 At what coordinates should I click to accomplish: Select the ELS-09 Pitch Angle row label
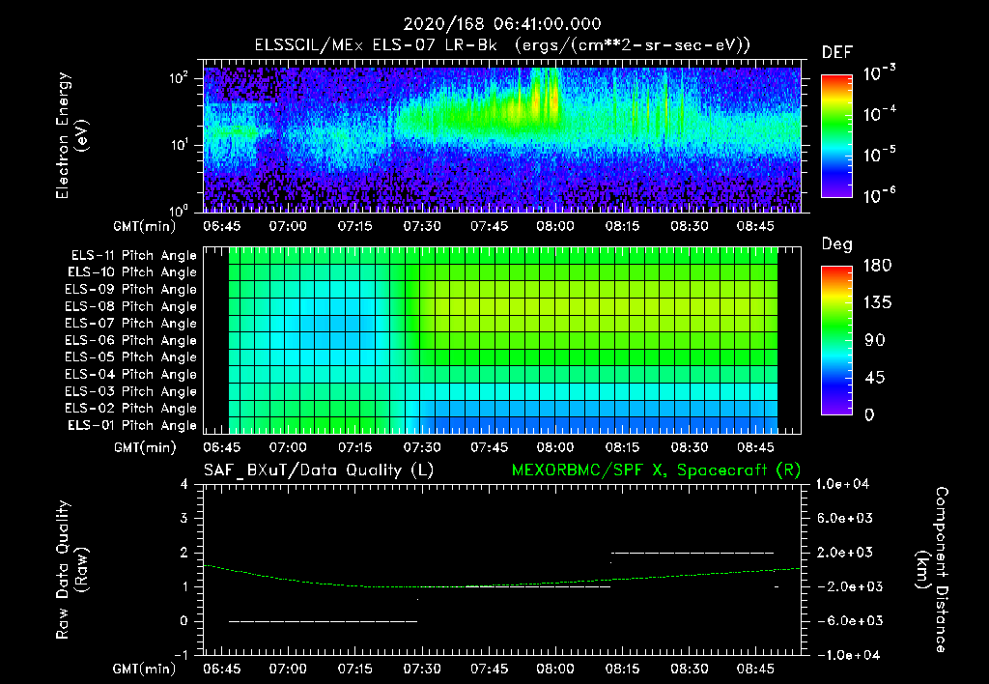(x=130, y=290)
